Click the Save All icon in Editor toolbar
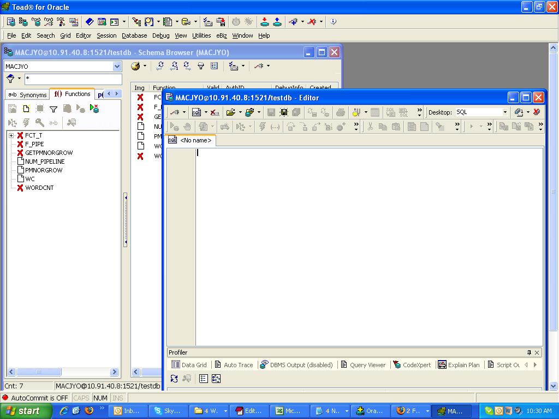This screenshot has height=419, width=559. 296,112
